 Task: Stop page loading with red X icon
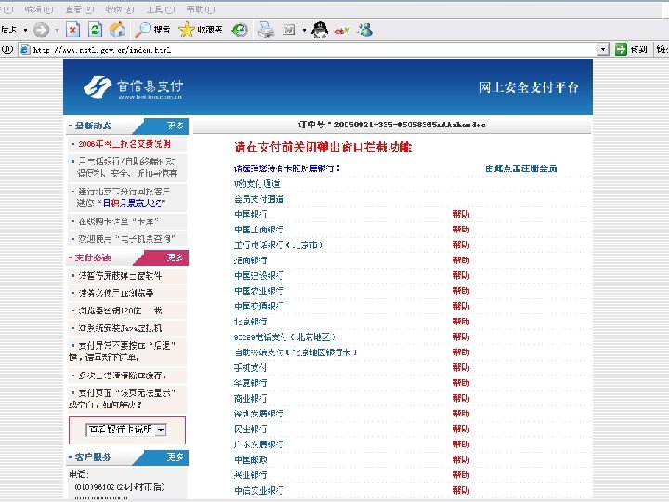73,30
